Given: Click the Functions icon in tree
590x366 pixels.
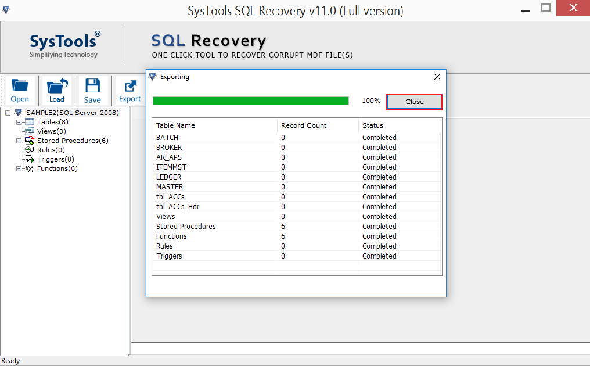Looking at the screenshot, I should pos(30,168).
